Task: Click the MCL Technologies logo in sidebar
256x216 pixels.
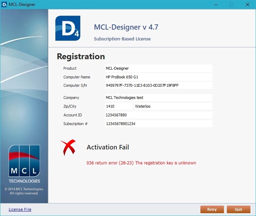Action: pyautogui.click(x=24, y=164)
